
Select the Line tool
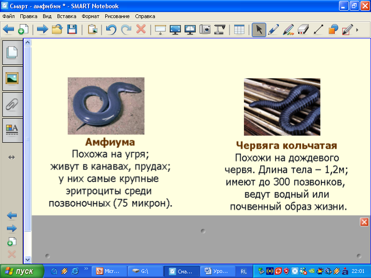[318, 30]
